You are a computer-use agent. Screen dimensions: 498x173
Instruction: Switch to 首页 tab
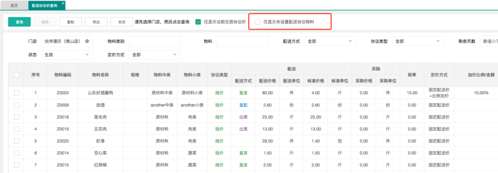[x=14, y=6]
